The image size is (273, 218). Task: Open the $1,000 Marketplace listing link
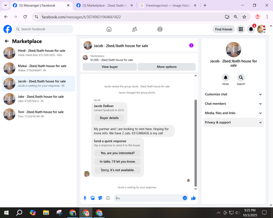point(111,60)
